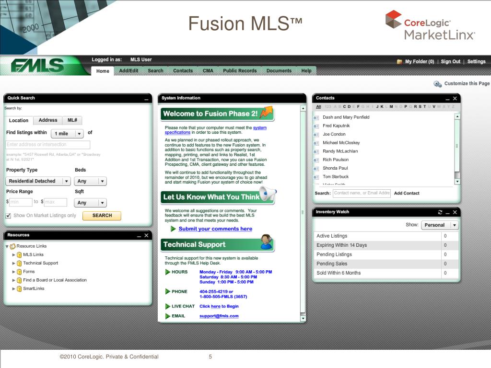Open the CMA tab
491x368 pixels.
[x=208, y=71]
